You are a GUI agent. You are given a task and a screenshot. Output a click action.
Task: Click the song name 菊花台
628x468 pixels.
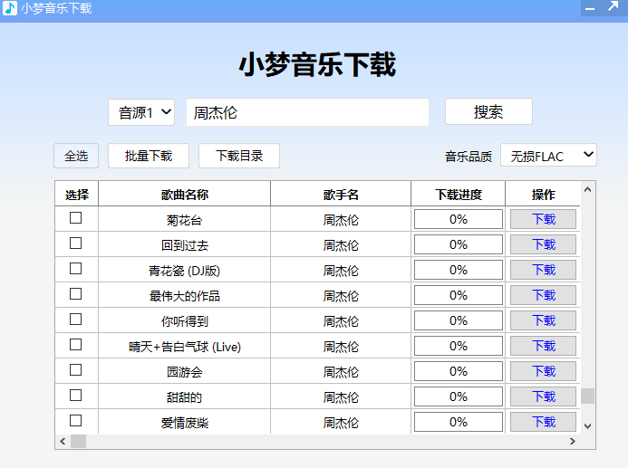tap(184, 220)
